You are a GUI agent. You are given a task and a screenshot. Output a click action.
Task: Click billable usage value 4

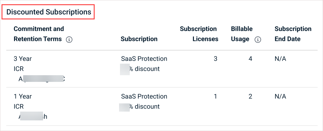(x=250, y=59)
